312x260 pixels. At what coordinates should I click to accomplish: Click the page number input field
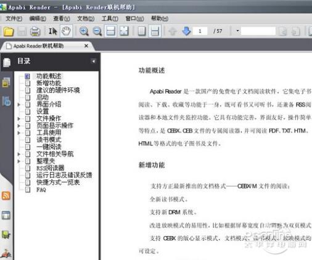200,31
